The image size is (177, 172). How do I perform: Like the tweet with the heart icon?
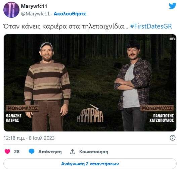click(x=7, y=152)
